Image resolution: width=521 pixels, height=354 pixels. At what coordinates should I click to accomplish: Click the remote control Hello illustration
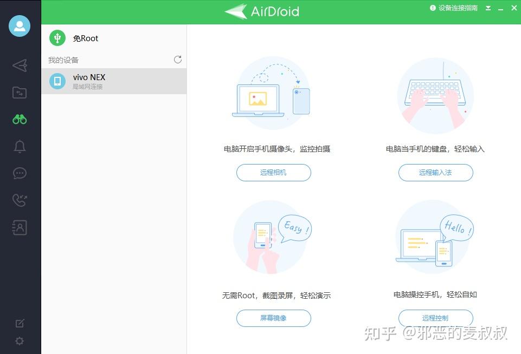pyautogui.click(x=435, y=237)
